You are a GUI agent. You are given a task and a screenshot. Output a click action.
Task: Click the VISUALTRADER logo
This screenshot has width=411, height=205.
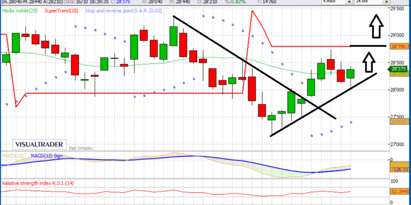pos(38,145)
